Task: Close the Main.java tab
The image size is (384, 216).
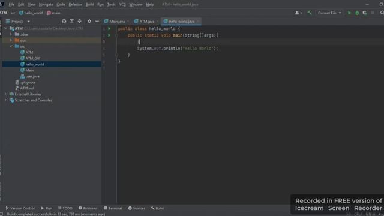Action: [x=128, y=22]
